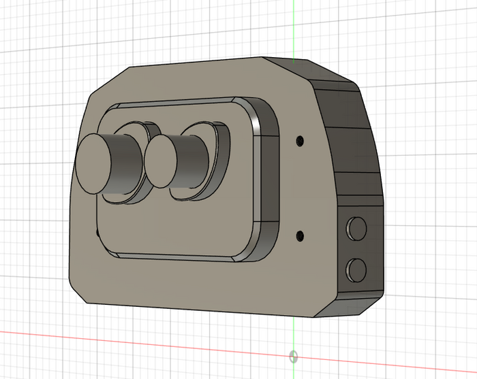Click the origin point marker on red axis

[293, 357]
